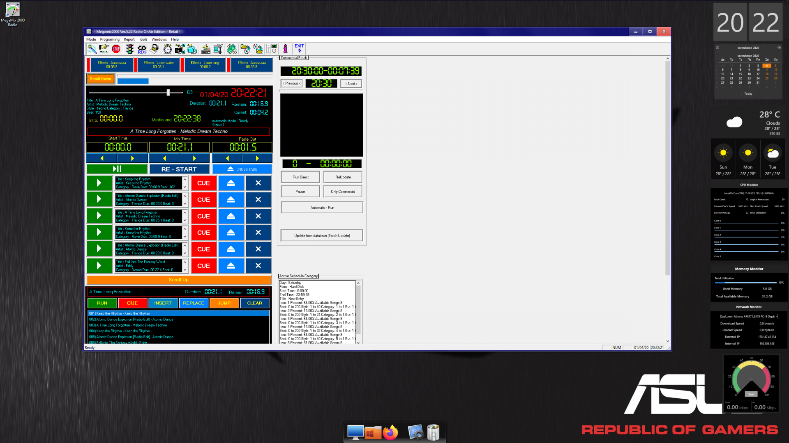Eject the first queued Keep the Rhythm track
Screen dimensions: 789x443
coord(231,183)
